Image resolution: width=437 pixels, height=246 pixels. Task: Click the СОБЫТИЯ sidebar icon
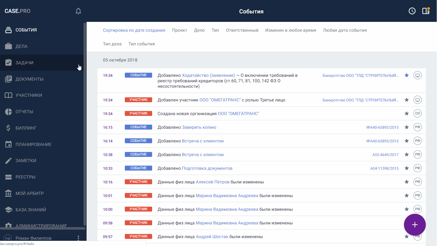pyautogui.click(x=8, y=30)
